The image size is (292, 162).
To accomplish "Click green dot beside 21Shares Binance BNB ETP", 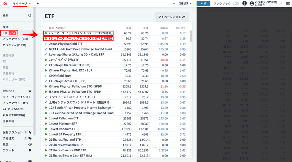I will tap(46, 150).
